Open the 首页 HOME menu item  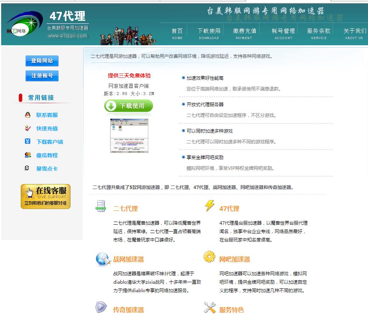pyautogui.click(x=177, y=34)
